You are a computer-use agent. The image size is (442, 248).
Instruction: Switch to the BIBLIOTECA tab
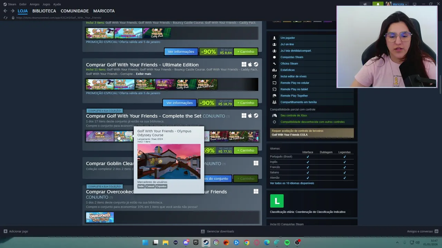[44, 11]
